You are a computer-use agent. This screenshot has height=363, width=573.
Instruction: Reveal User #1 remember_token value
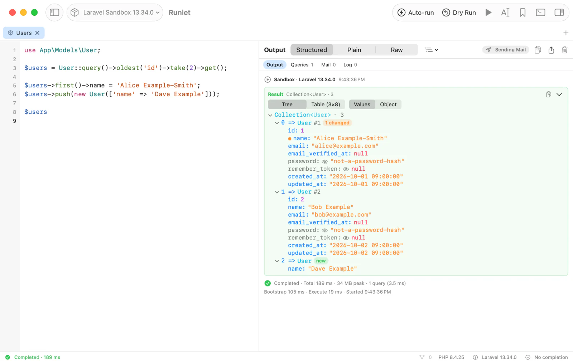pyautogui.click(x=346, y=169)
